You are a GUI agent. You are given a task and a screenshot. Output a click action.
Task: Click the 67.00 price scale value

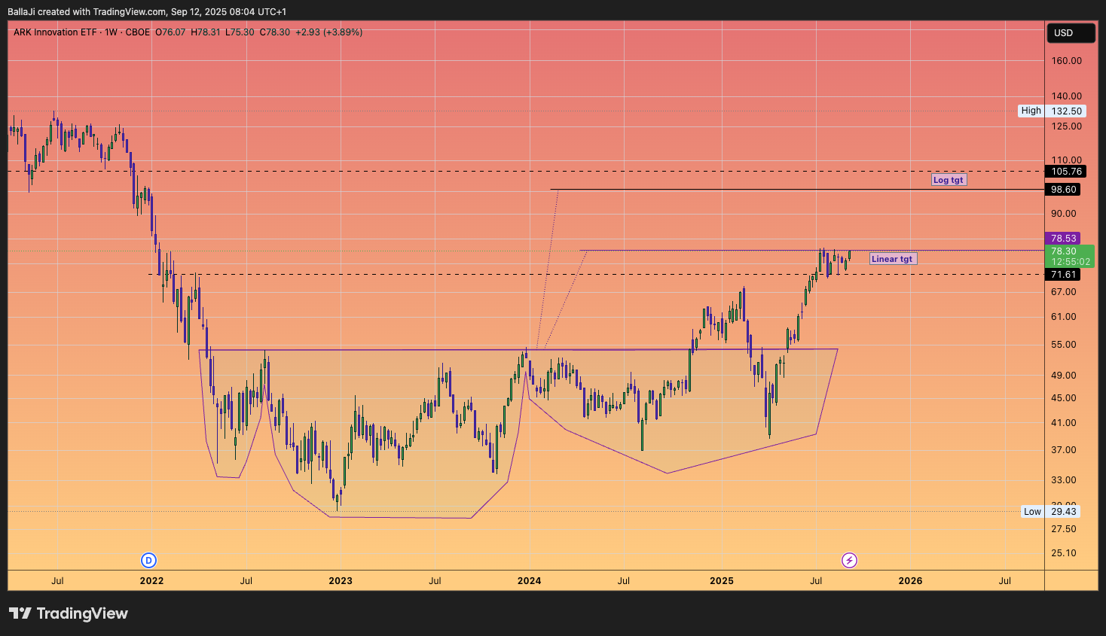[x=1063, y=292]
